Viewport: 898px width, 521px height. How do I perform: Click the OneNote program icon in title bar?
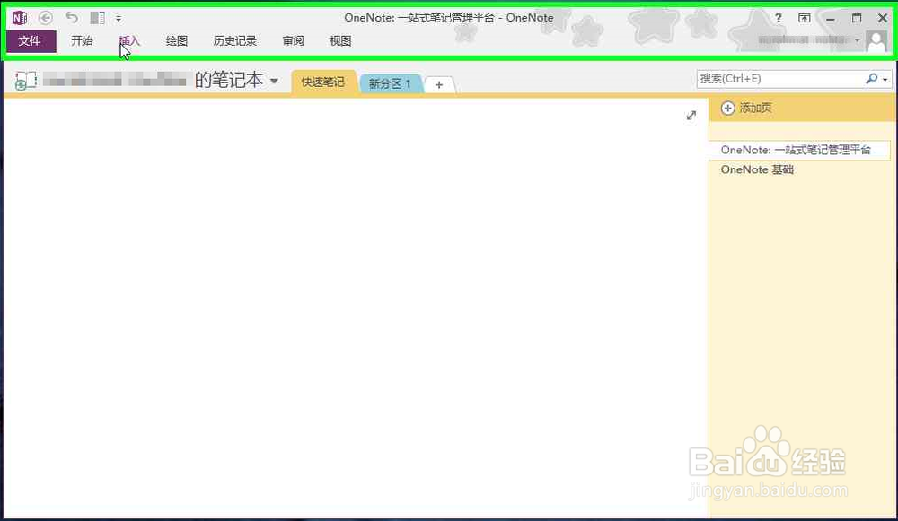[21, 17]
